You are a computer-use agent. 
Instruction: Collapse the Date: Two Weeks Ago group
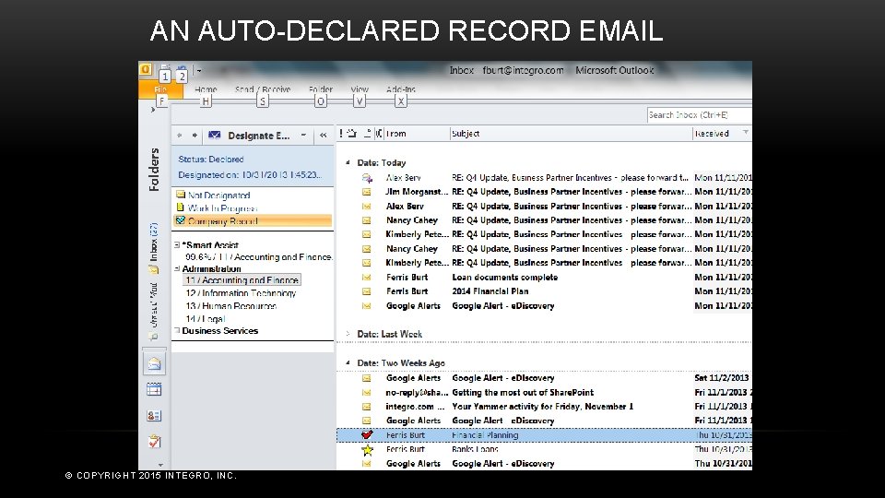click(x=348, y=362)
